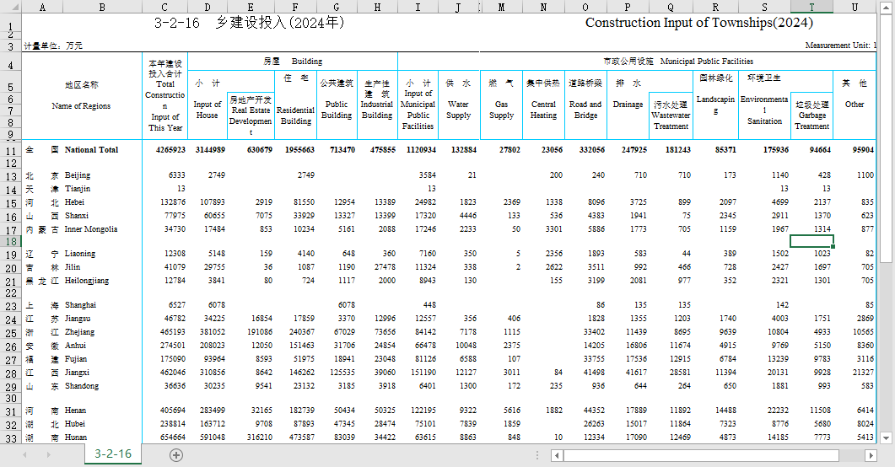Click the Select All corner triangle
The height and width of the screenshot is (467, 895).
point(9,7)
